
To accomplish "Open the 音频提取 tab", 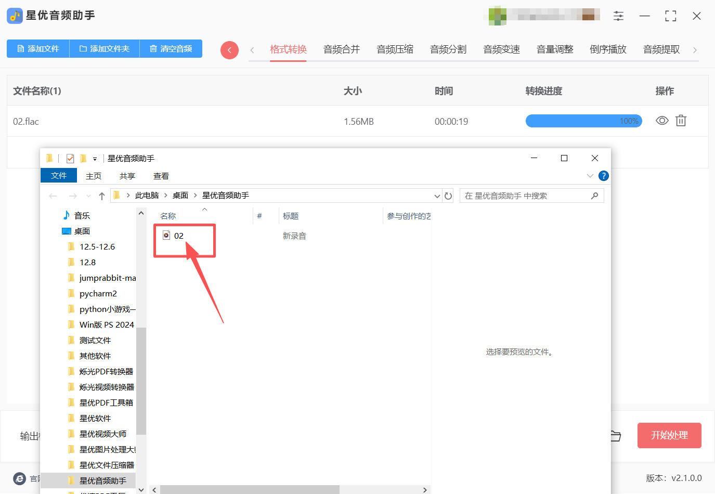I will [661, 49].
